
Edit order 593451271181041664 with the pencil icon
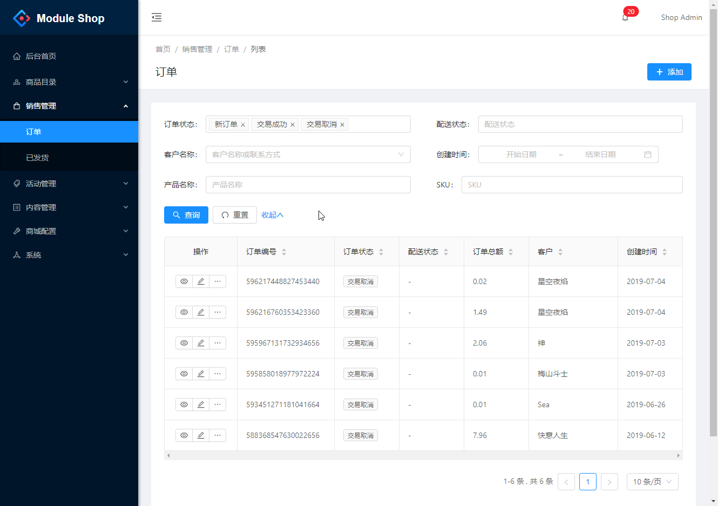tap(201, 404)
